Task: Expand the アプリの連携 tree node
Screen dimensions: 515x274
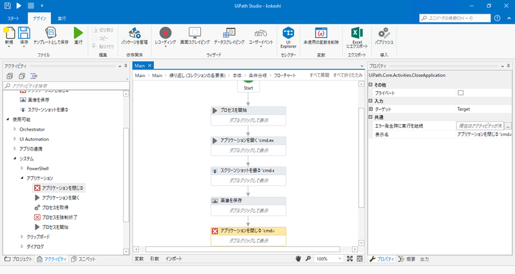Action: point(15,149)
